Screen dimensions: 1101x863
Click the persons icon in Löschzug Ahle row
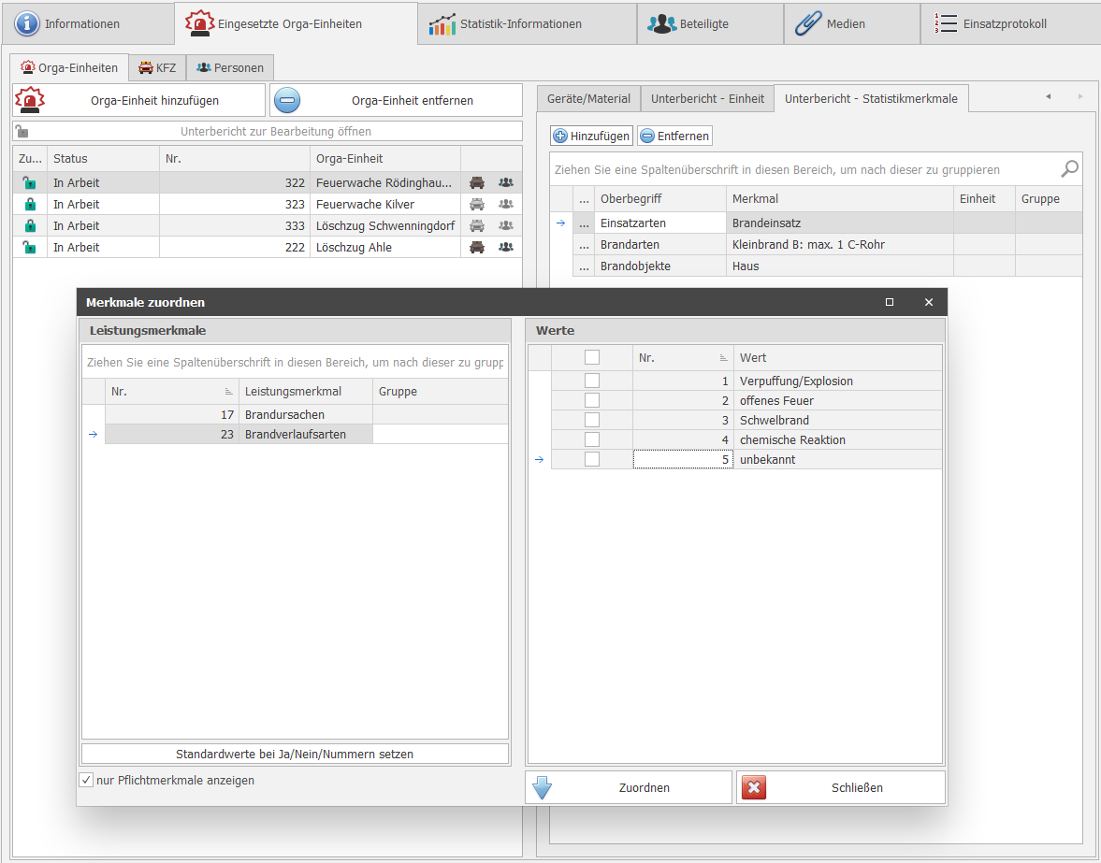506,248
